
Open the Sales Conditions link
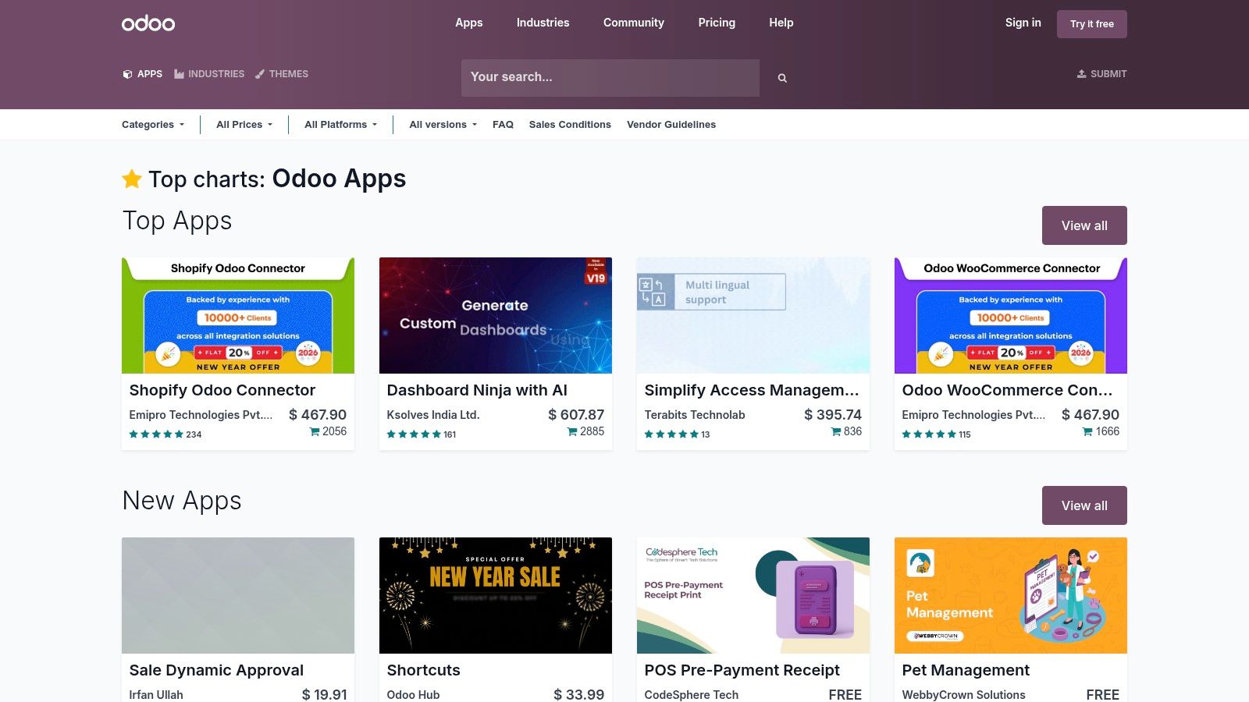tap(570, 124)
